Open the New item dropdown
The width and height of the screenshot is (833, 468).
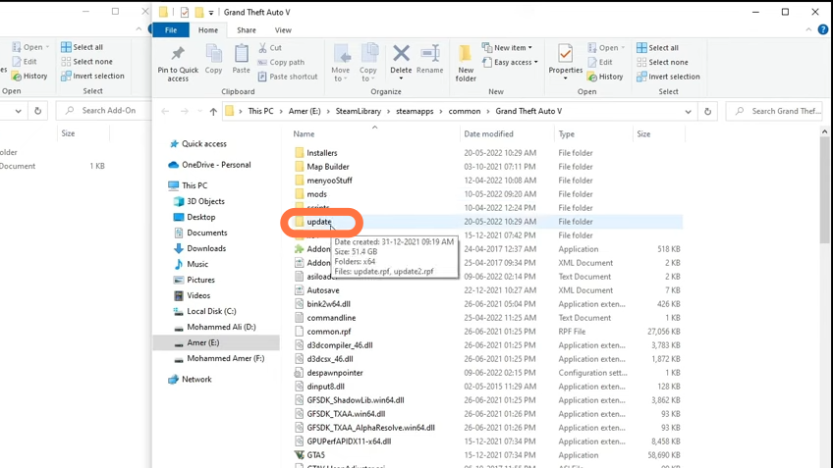(507, 48)
